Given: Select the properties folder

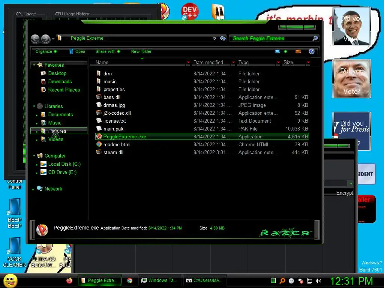Looking at the screenshot, I should click(x=202, y=89).
